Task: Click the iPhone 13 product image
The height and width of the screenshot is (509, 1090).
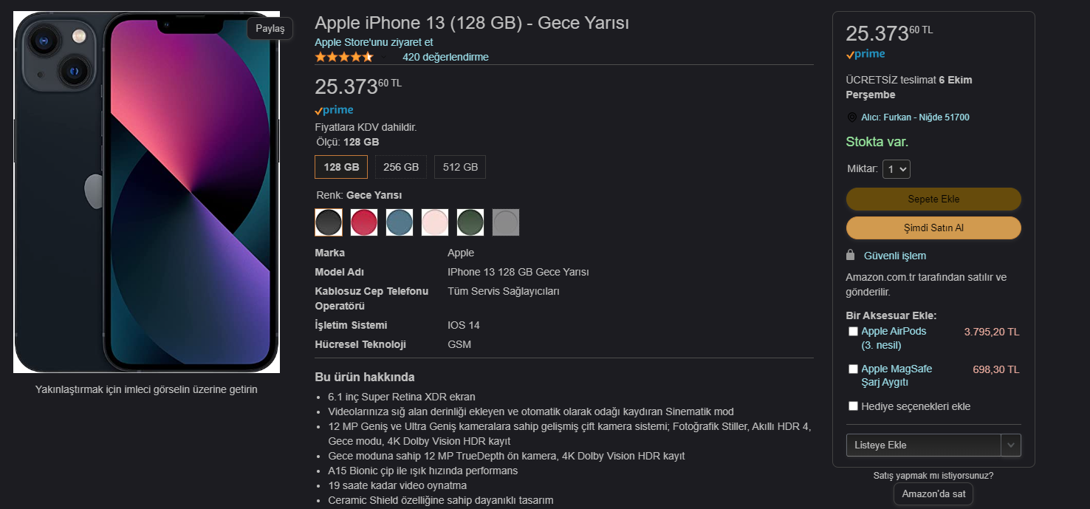Action: (x=147, y=192)
